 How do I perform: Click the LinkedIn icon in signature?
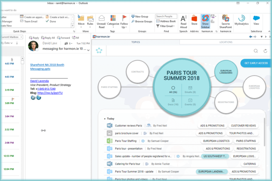[33, 98]
